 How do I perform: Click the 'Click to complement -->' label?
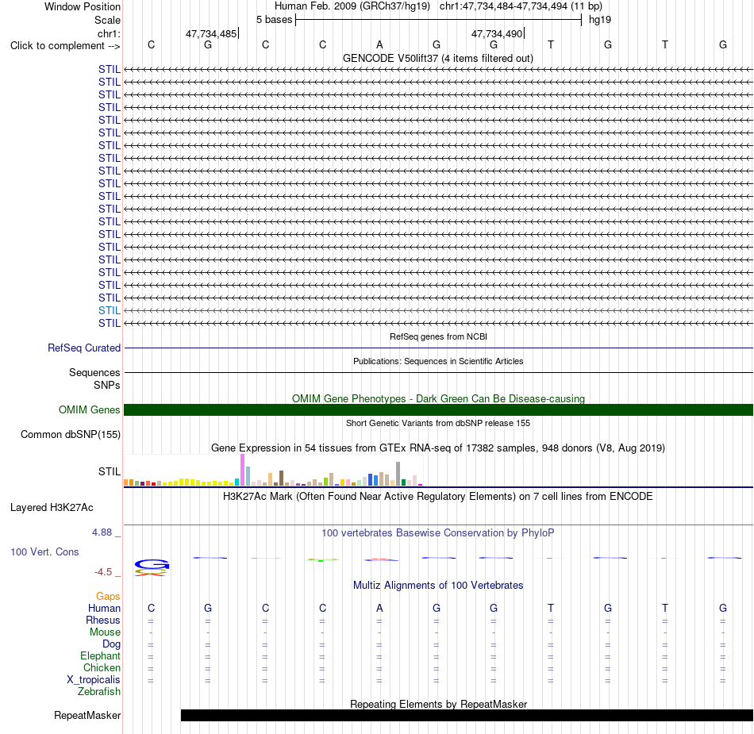[65, 46]
